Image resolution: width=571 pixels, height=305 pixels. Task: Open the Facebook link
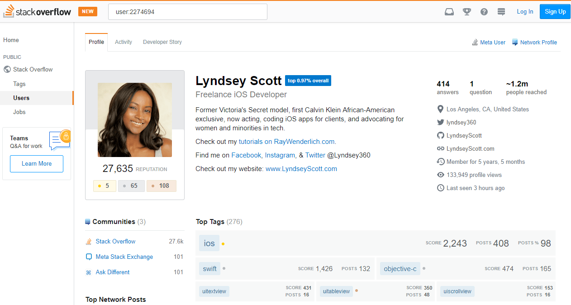(x=246, y=155)
